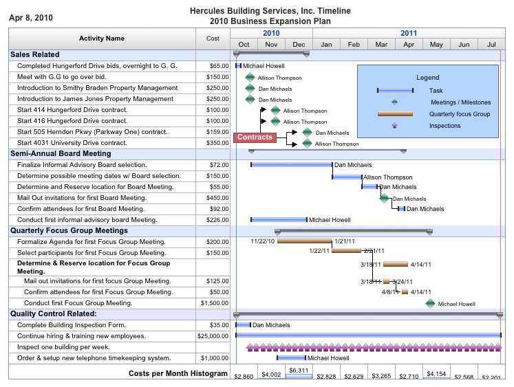The width and height of the screenshot is (514, 387).
Task: Select the Quarterly focus Group brown bar in Legend
Action: (395, 114)
